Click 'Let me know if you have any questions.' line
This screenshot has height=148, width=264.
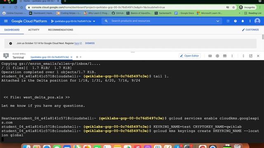[43, 106]
